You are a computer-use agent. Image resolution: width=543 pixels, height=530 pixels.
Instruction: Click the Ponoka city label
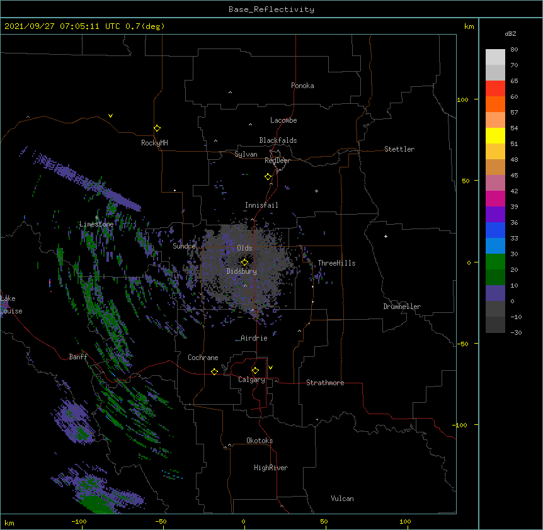pyautogui.click(x=302, y=86)
